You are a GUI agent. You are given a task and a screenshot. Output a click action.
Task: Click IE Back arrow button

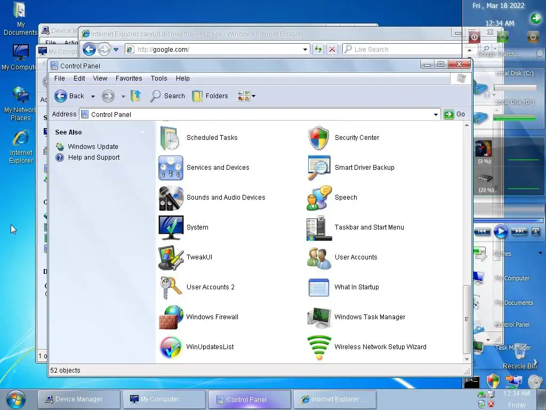click(x=90, y=49)
